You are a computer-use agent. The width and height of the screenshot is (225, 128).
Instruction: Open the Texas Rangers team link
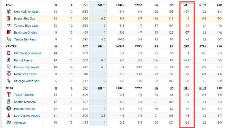tap(24, 95)
